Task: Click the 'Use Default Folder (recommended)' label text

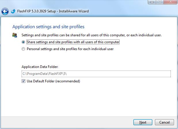Action: [53, 81]
